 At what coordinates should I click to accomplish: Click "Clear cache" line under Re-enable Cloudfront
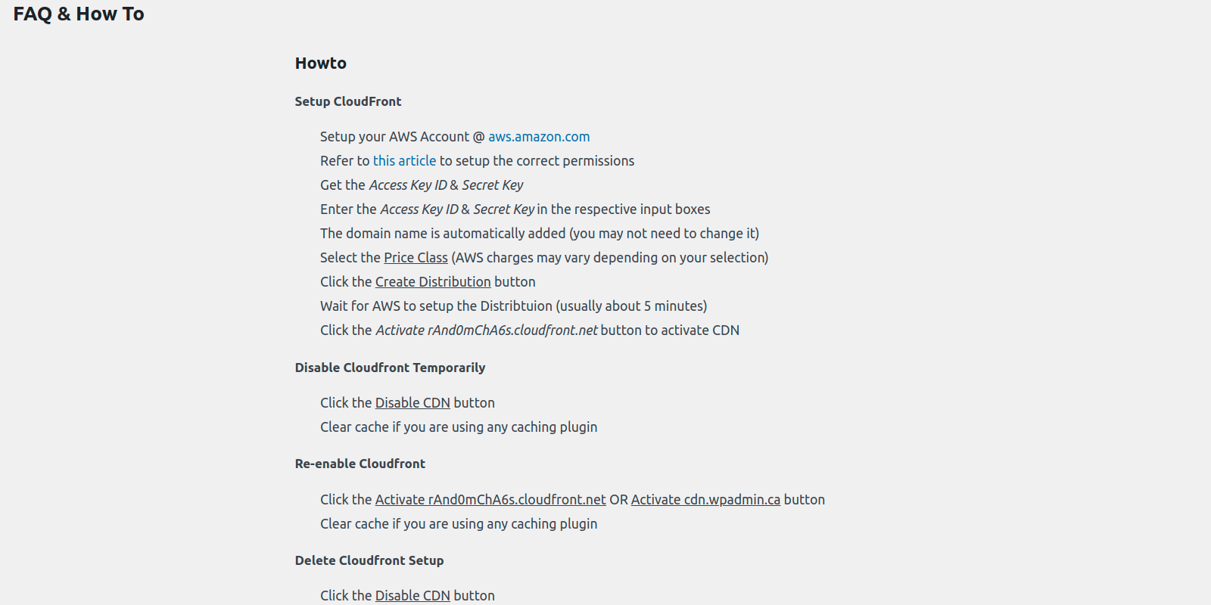point(459,524)
